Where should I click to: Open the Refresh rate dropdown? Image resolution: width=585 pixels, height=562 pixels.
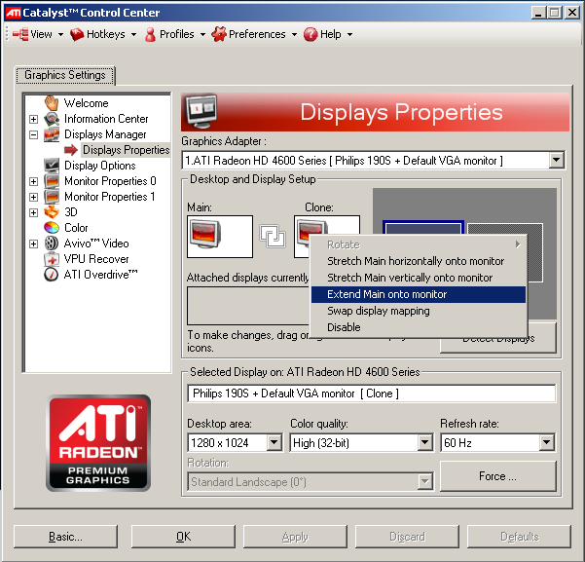click(x=547, y=442)
